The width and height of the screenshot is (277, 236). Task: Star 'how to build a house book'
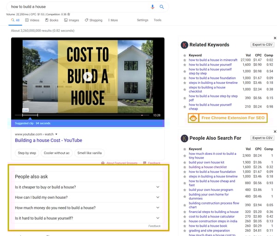tap(185, 226)
